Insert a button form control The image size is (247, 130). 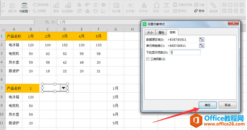(x=236, y=5)
